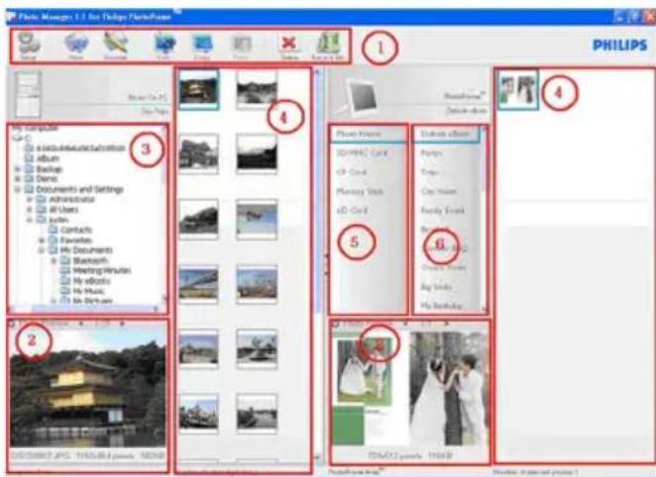This screenshot has width=656, height=477.
Task: Click the blue Sort icon beside Rename
Action: [164, 46]
